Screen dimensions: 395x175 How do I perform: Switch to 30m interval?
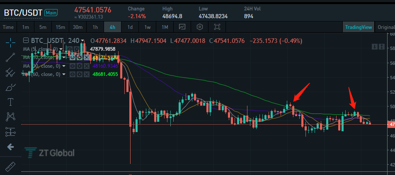coord(78,27)
